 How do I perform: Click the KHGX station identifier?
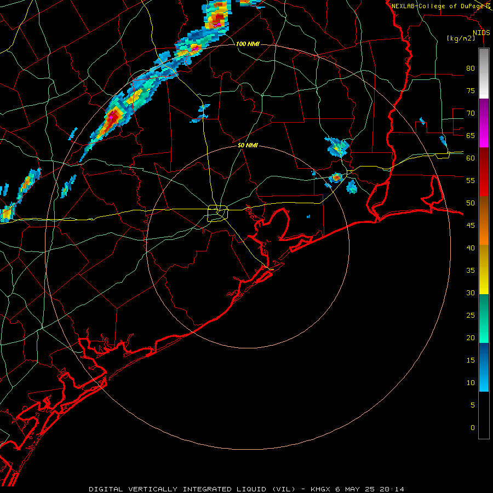pyautogui.click(x=320, y=489)
